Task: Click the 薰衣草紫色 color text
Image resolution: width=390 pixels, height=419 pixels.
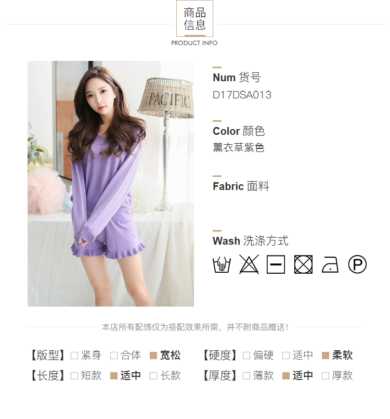Action: pos(238,147)
